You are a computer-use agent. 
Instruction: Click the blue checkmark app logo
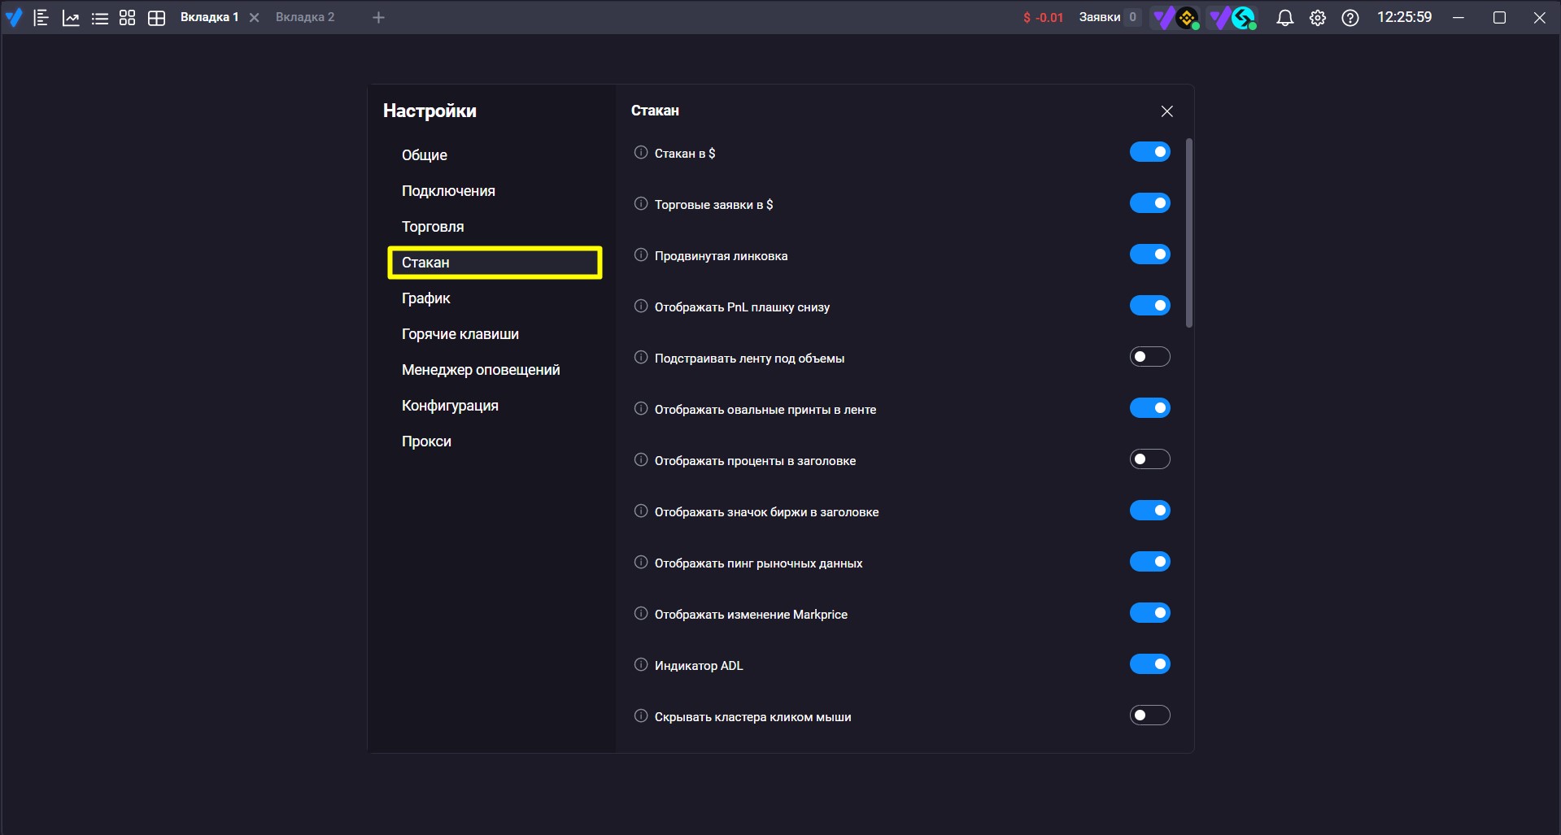14,17
